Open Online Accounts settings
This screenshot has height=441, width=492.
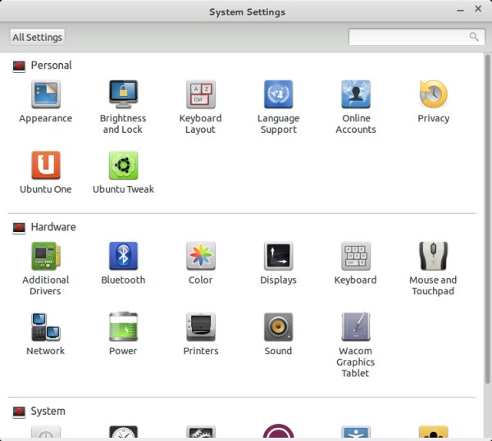coord(356,94)
